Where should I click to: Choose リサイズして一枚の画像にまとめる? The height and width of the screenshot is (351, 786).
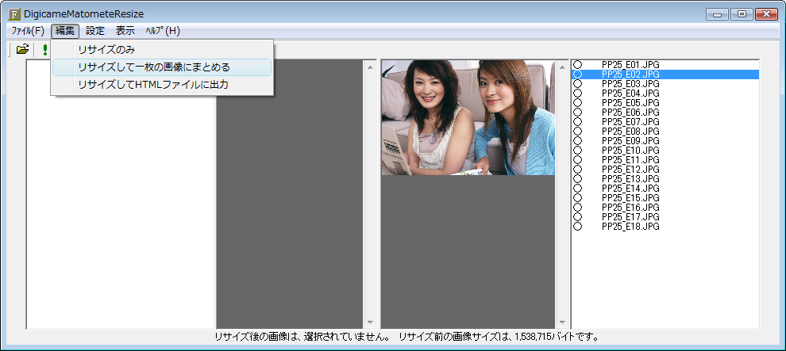[x=163, y=67]
